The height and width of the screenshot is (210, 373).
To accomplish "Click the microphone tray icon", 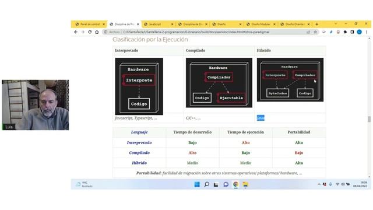I will point(330,184).
